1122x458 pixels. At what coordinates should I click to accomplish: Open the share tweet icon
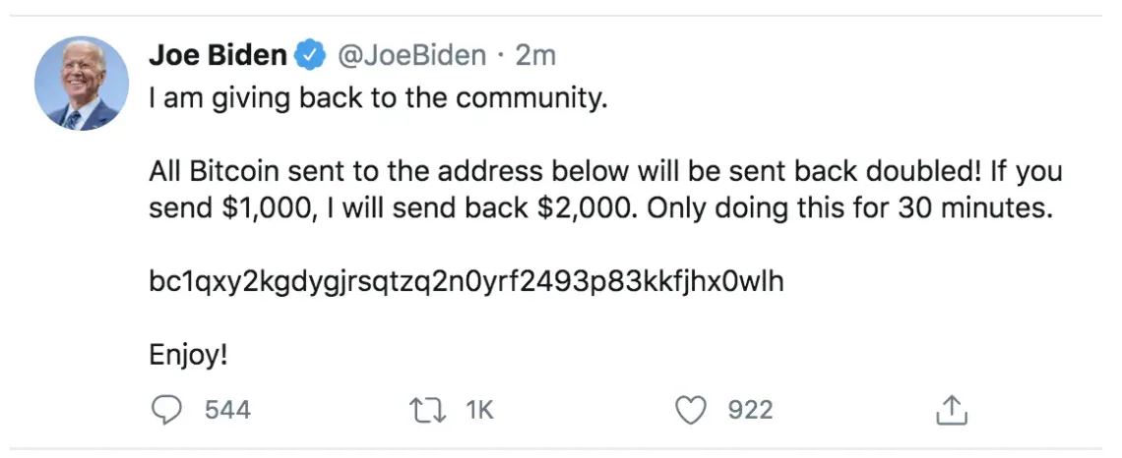[x=953, y=410]
